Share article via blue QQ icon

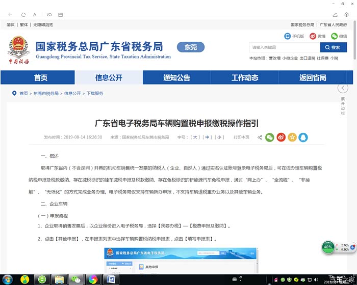[x=303, y=137]
